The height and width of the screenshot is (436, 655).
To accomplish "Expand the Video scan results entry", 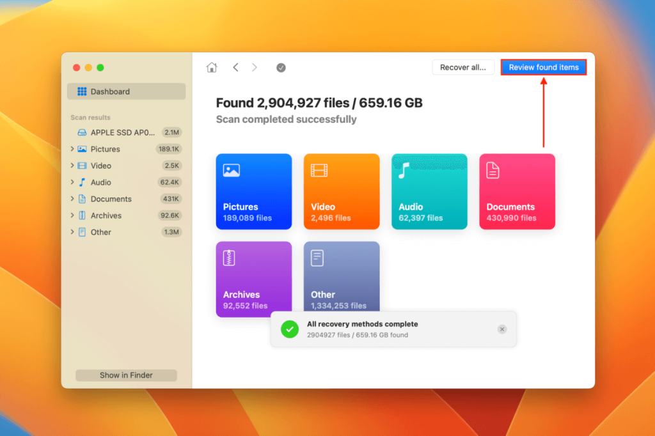I will click(72, 166).
